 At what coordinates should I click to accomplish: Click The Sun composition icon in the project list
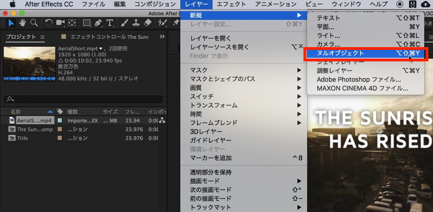point(12,129)
